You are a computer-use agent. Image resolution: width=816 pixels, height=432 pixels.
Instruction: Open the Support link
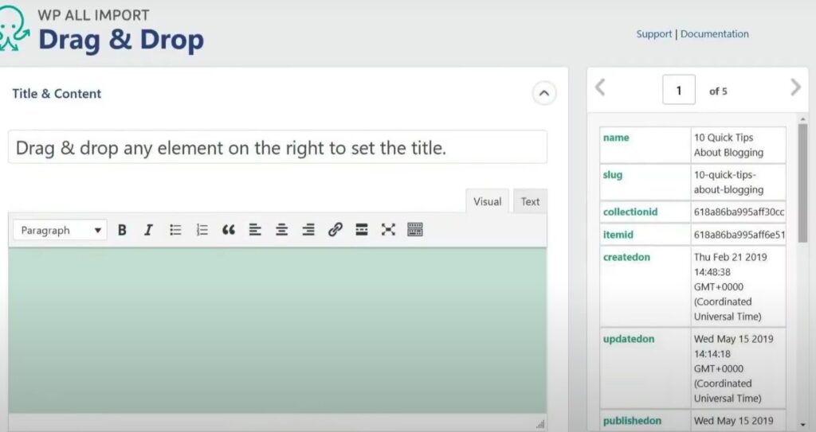654,33
